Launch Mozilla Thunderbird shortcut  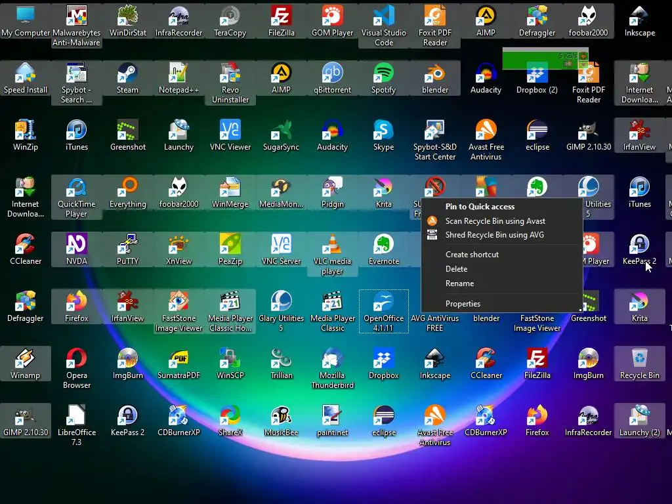coord(332,368)
